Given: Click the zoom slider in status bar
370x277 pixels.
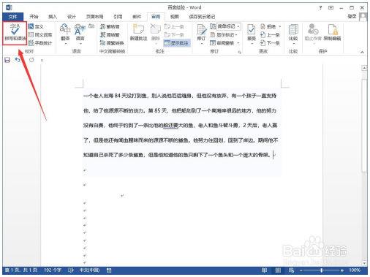Looking at the screenshot, I should coord(322,270).
